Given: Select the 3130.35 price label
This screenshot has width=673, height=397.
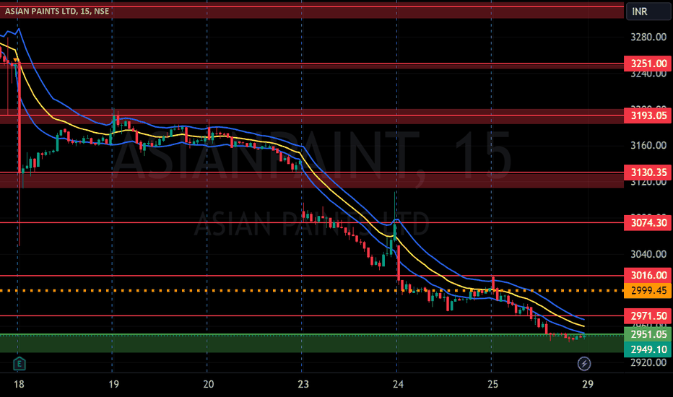Looking at the screenshot, I should [648, 173].
